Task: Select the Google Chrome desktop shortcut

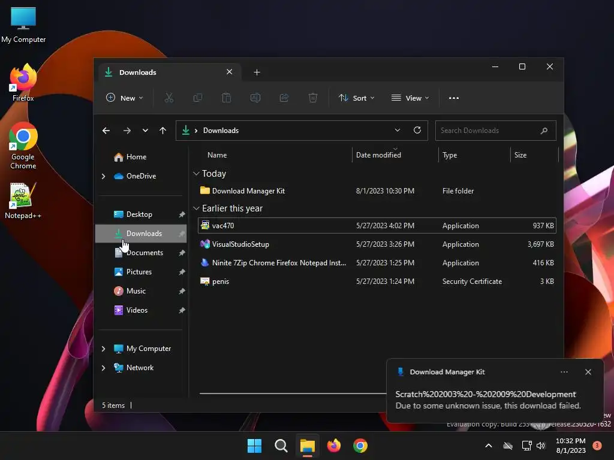Action: point(23,146)
